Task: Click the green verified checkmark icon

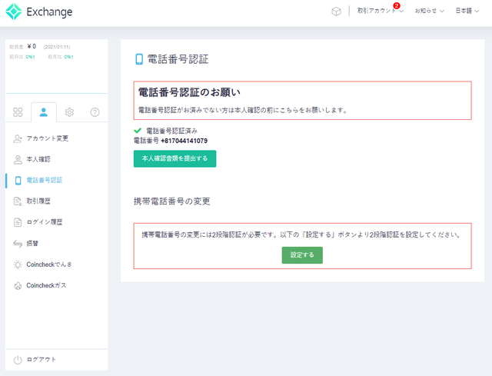Action: pos(138,131)
